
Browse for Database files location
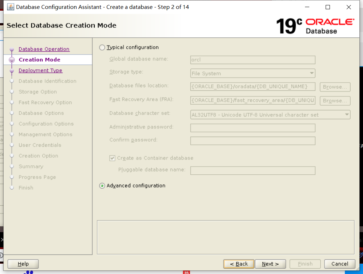[335, 87]
